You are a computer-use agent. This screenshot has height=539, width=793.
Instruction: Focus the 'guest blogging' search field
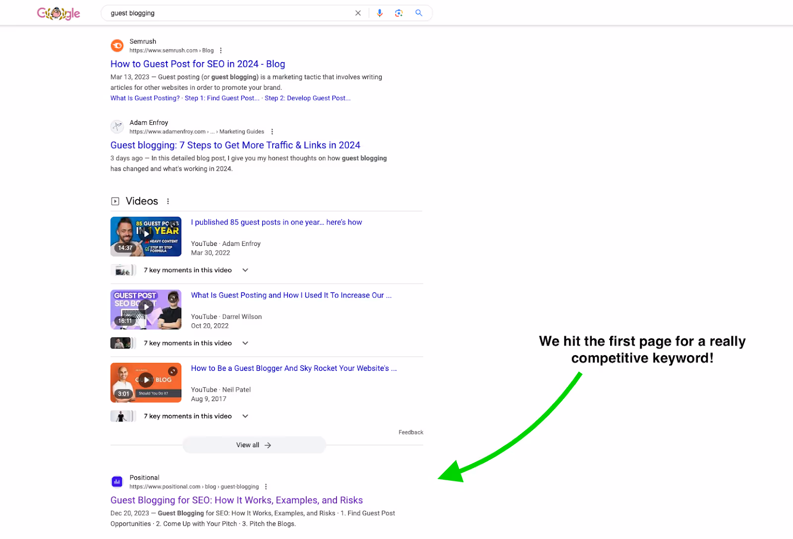coord(228,13)
